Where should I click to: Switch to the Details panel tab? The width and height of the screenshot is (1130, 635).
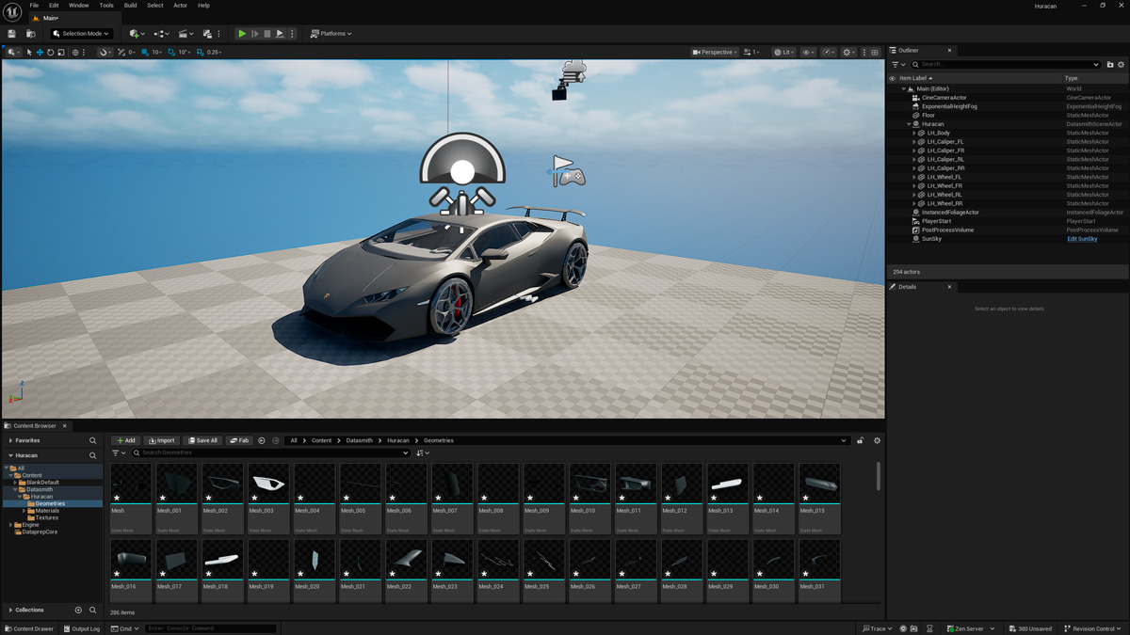(x=907, y=287)
